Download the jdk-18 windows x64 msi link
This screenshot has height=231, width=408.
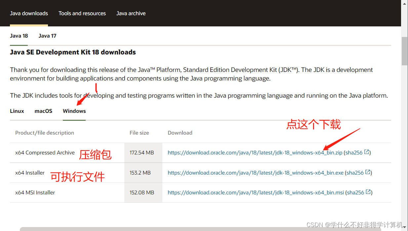click(x=256, y=192)
